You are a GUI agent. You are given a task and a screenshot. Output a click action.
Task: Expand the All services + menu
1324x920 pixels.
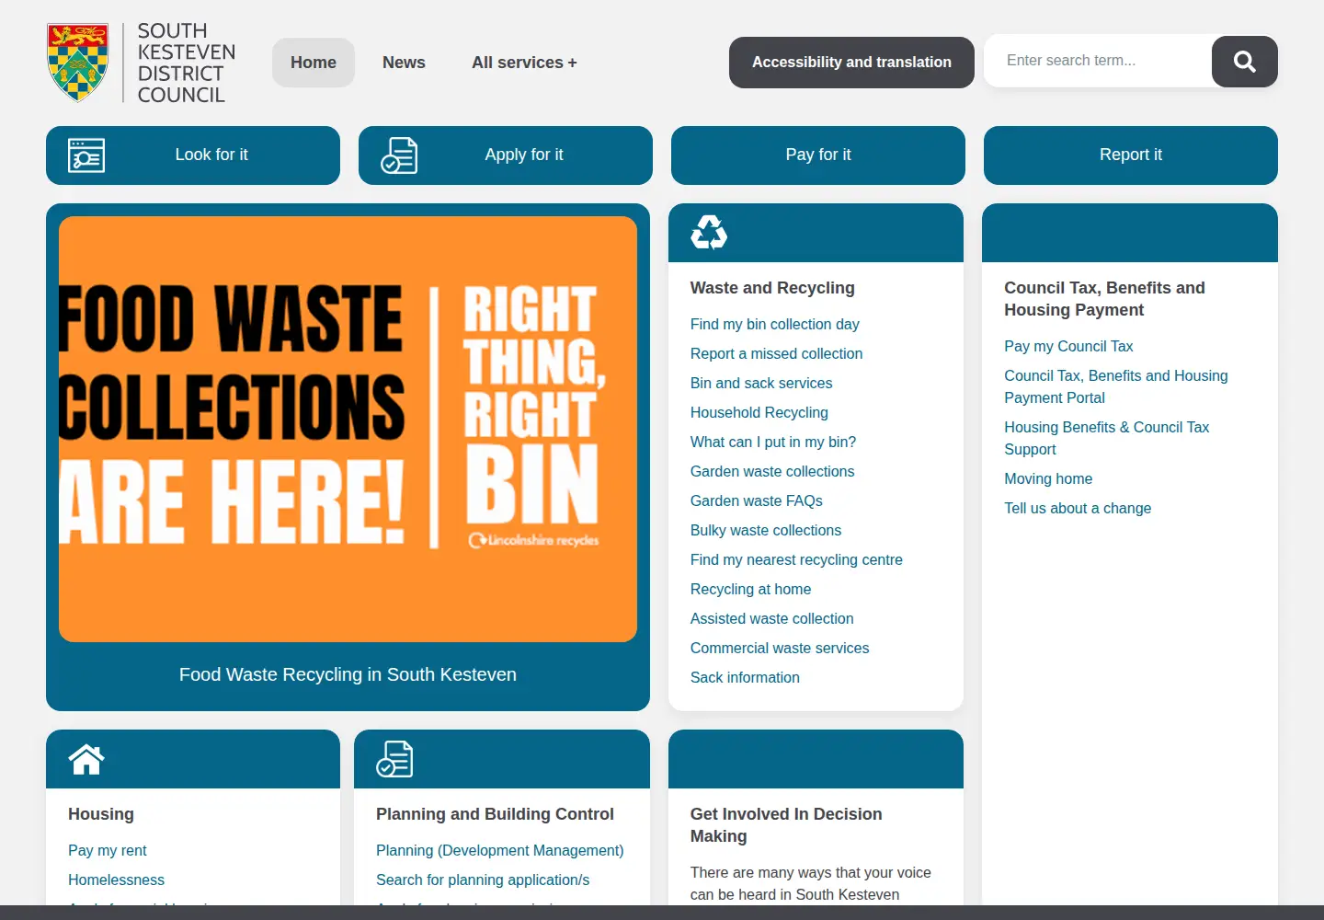pos(524,63)
